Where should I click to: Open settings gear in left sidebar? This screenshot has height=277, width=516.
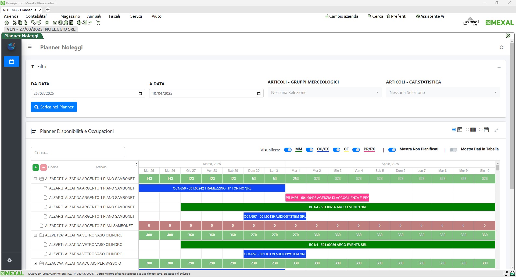(x=10, y=260)
